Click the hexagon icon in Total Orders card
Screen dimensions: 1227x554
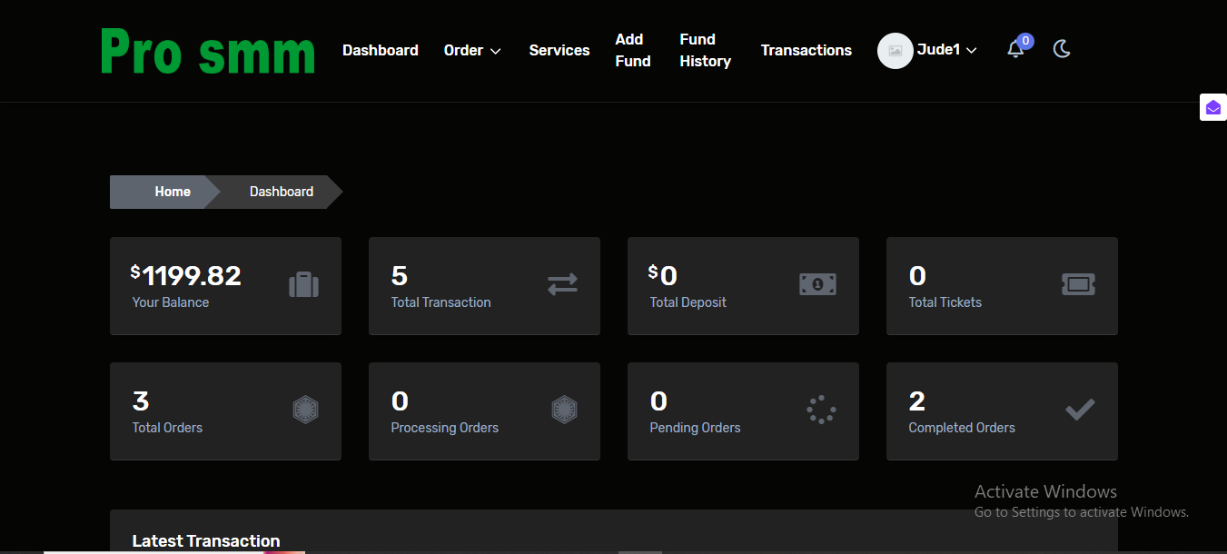coord(305,411)
